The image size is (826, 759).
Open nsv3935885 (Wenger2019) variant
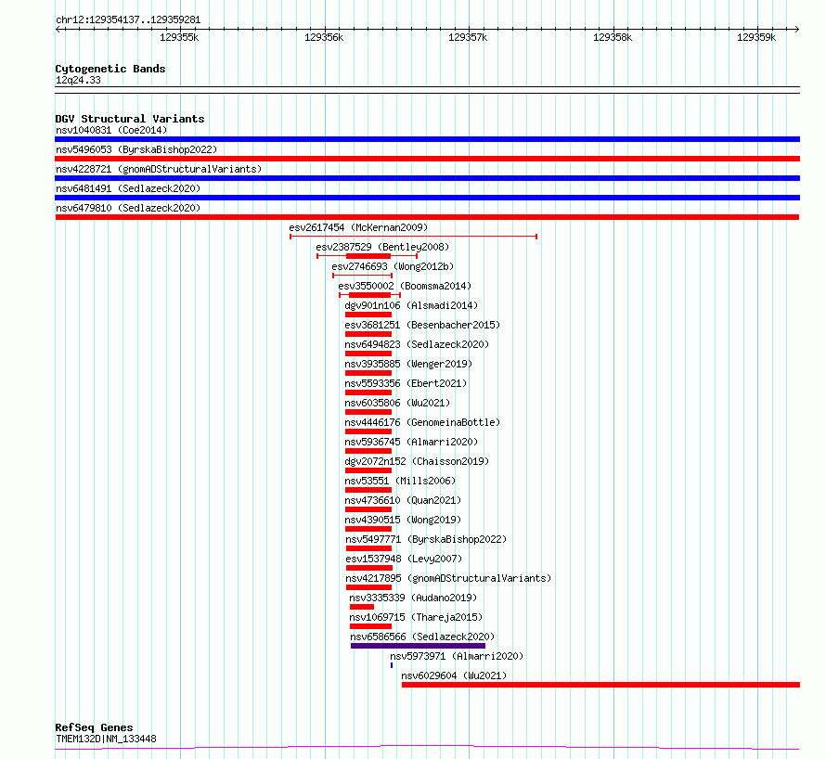click(x=408, y=364)
